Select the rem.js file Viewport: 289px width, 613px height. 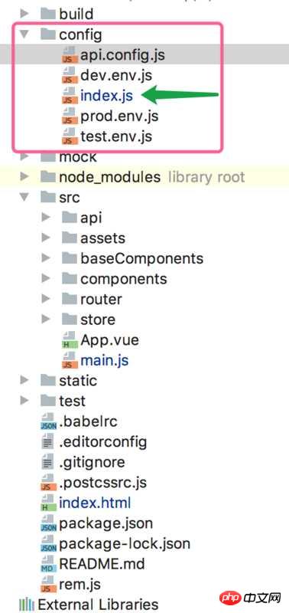point(80,584)
